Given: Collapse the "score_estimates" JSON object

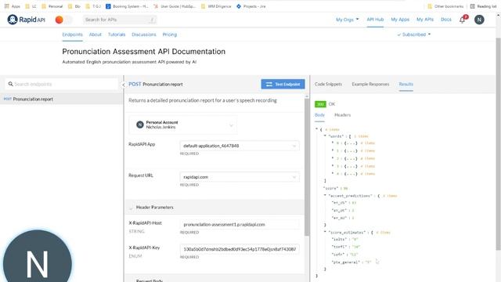Looking at the screenshot, I should [x=325, y=232].
